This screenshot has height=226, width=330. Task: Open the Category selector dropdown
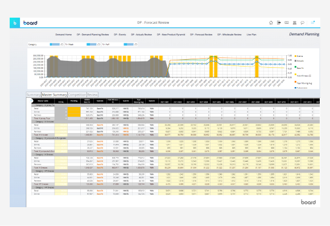[x=55, y=44]
